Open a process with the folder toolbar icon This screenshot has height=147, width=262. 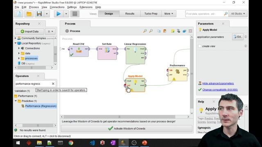point(29,14)
